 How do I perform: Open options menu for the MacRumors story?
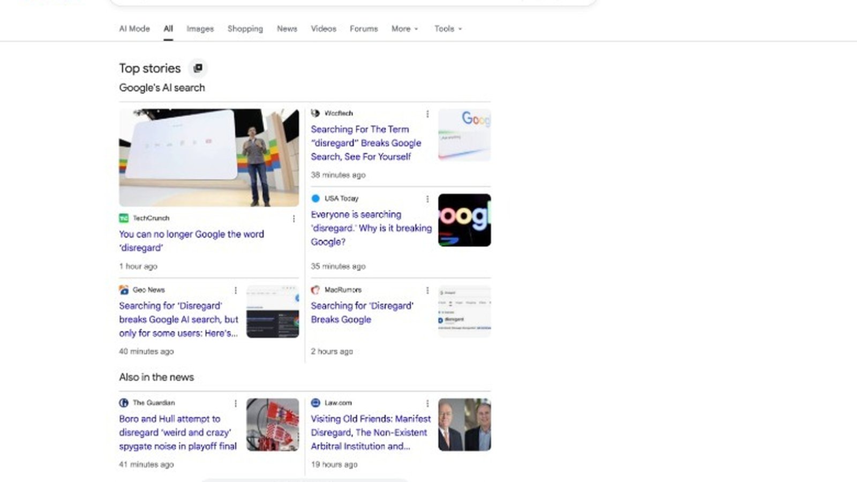click(427, 290)
